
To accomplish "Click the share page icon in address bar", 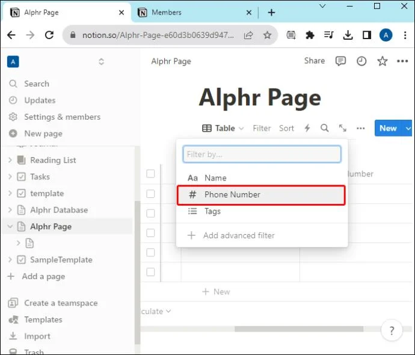I will click(x=248, y=35).
